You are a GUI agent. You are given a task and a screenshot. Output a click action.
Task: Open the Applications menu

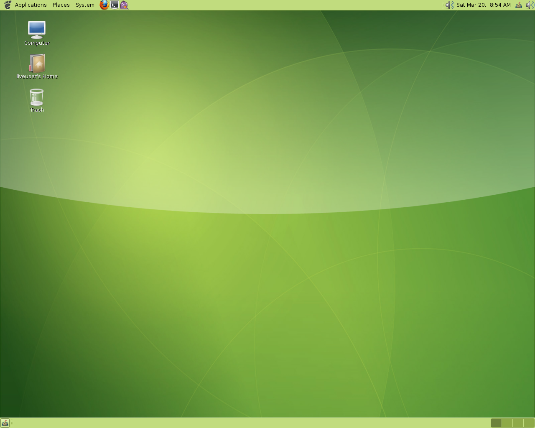point(31,5)
